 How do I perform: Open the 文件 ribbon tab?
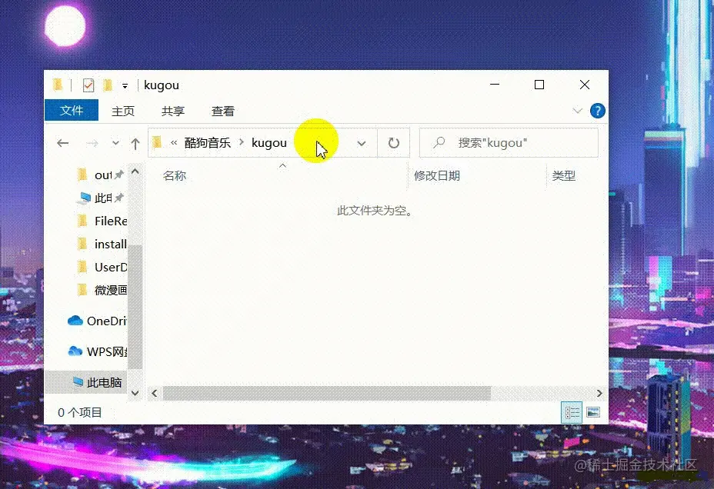pyautogui.click(x=72, y=111)
